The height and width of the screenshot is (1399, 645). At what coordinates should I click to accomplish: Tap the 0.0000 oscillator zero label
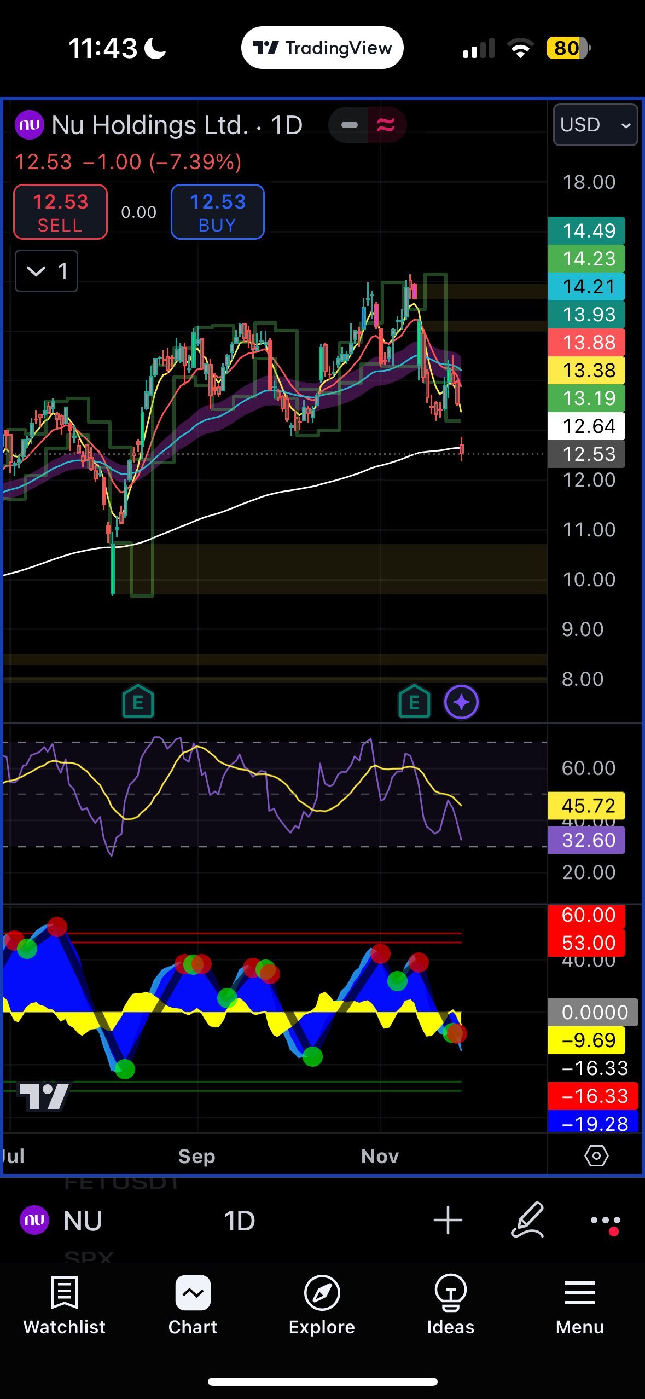tap(593, 1012)
